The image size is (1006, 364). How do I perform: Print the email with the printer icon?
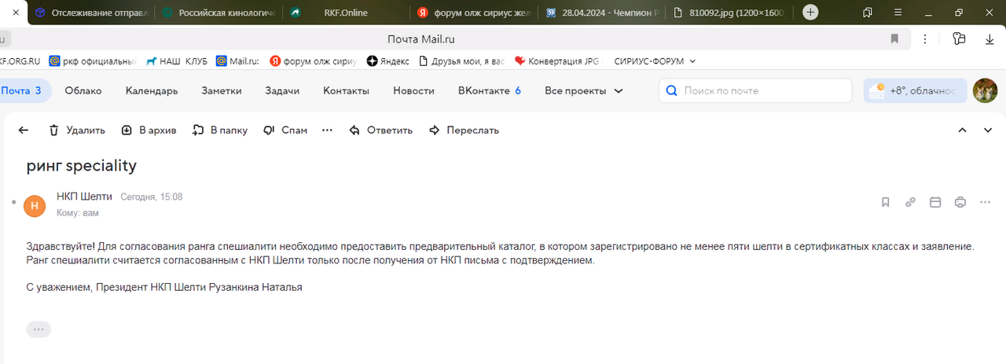coord(960,202)
